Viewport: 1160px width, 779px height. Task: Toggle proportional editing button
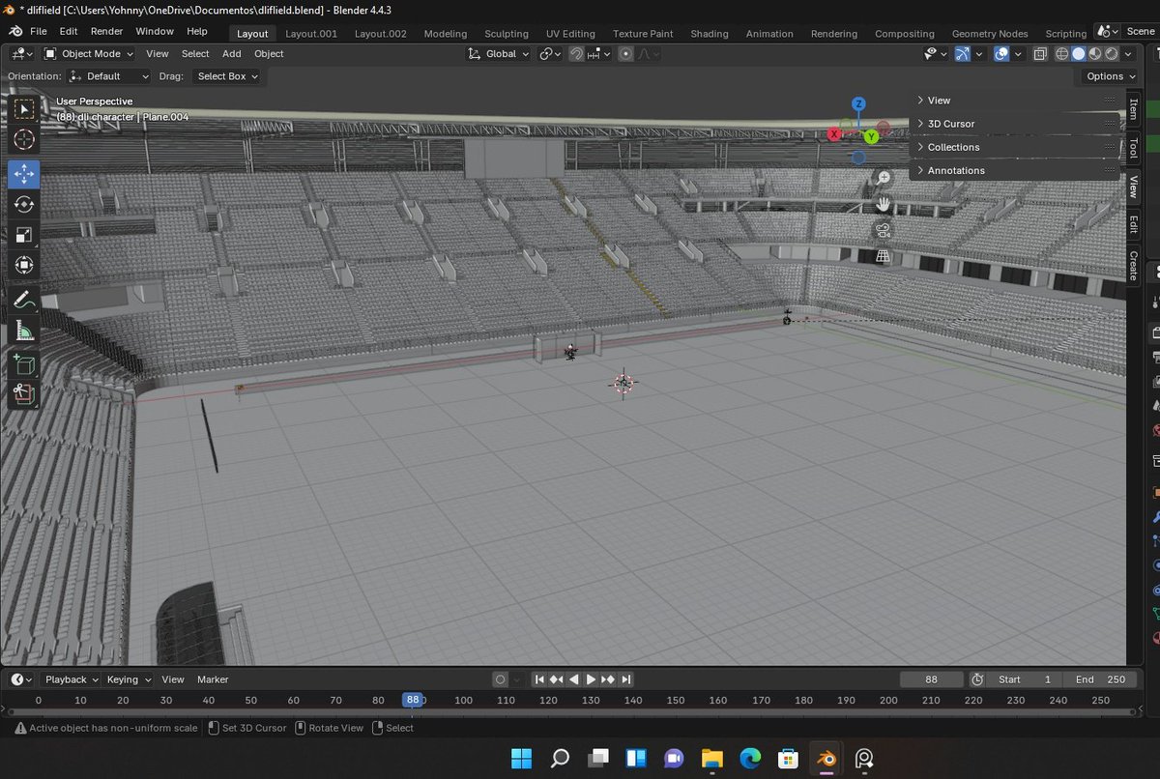click(x=625, y=54)
